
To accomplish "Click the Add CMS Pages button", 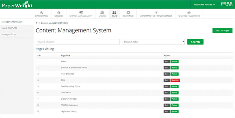I will [x=222, y=31].
